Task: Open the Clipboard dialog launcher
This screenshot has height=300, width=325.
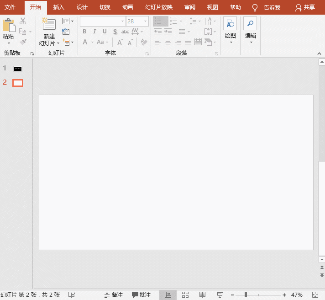Action: [32, 54]
